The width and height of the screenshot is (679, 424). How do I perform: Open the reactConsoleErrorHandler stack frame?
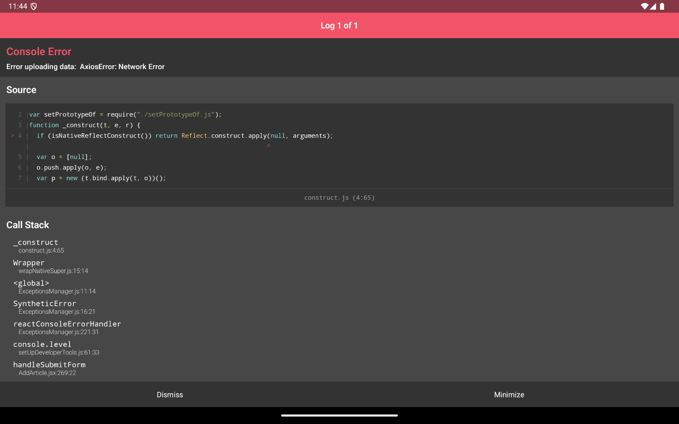(67, 327)
